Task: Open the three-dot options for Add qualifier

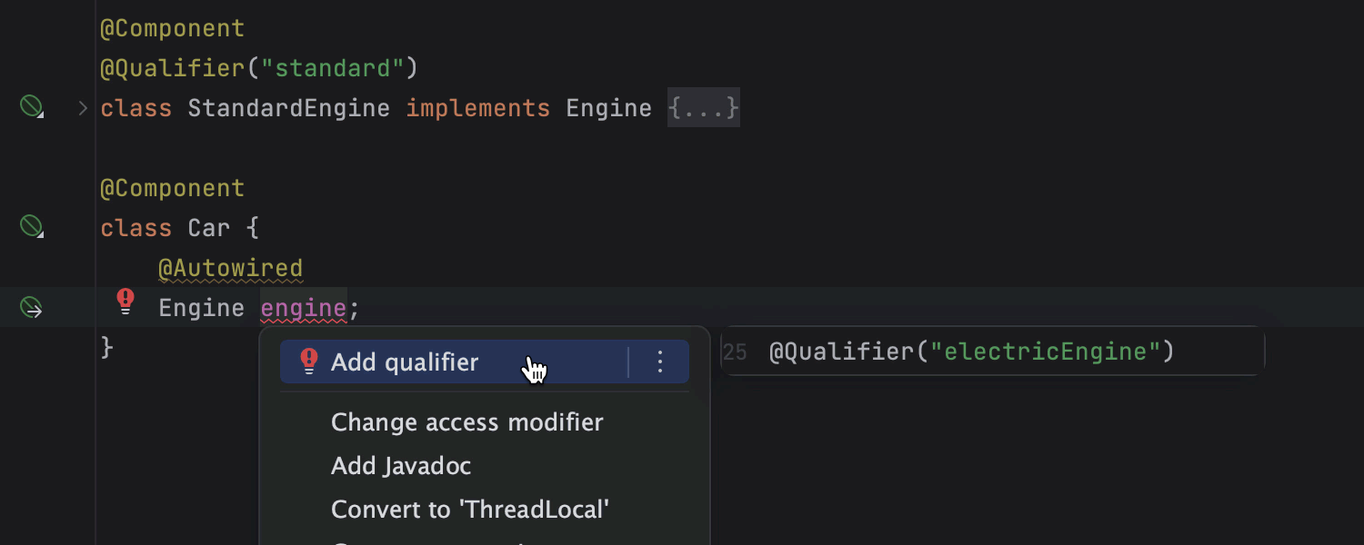Action: [660, 362]
